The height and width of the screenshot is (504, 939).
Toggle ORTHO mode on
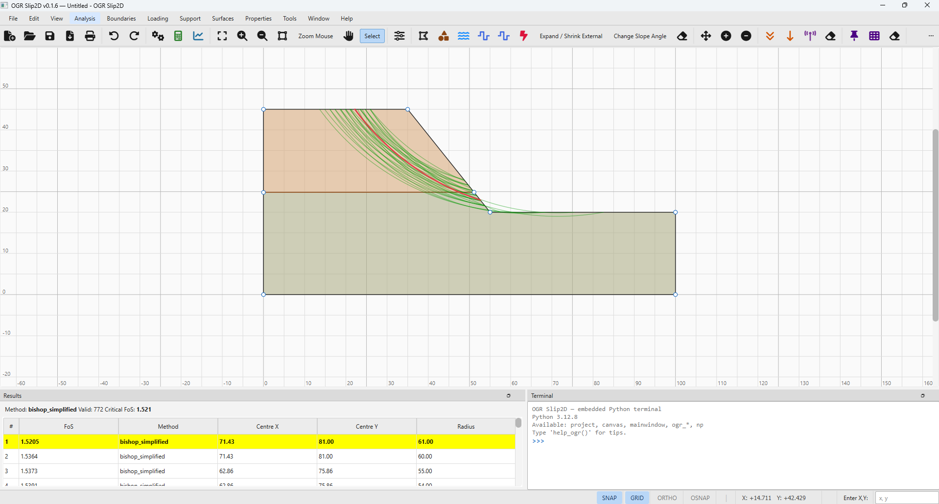pyautogui.click(x=667, y=497)
